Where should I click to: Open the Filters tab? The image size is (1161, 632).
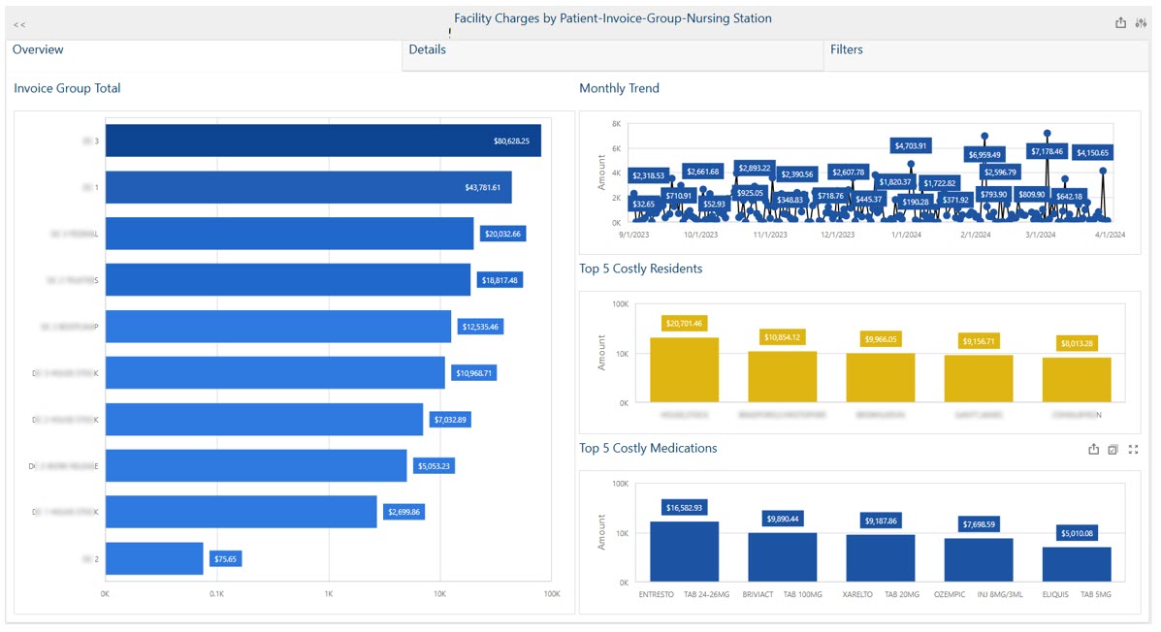click(846, 49)
